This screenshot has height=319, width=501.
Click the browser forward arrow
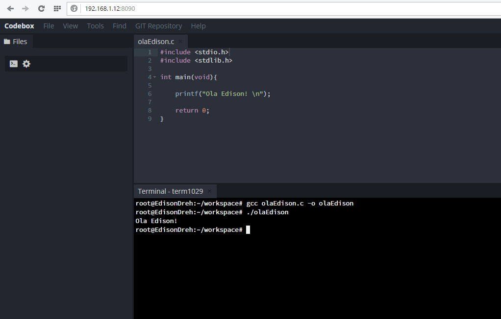tap(25, 9)
